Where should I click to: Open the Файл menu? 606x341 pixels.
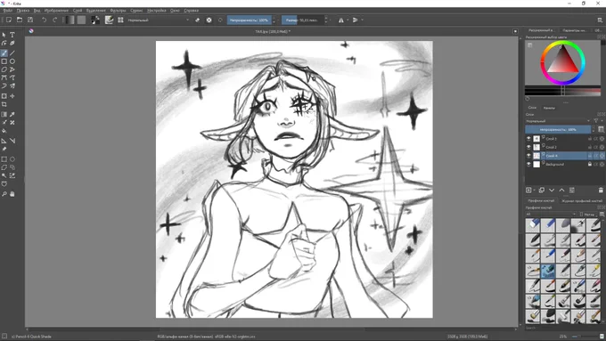(x=8, y=11)
